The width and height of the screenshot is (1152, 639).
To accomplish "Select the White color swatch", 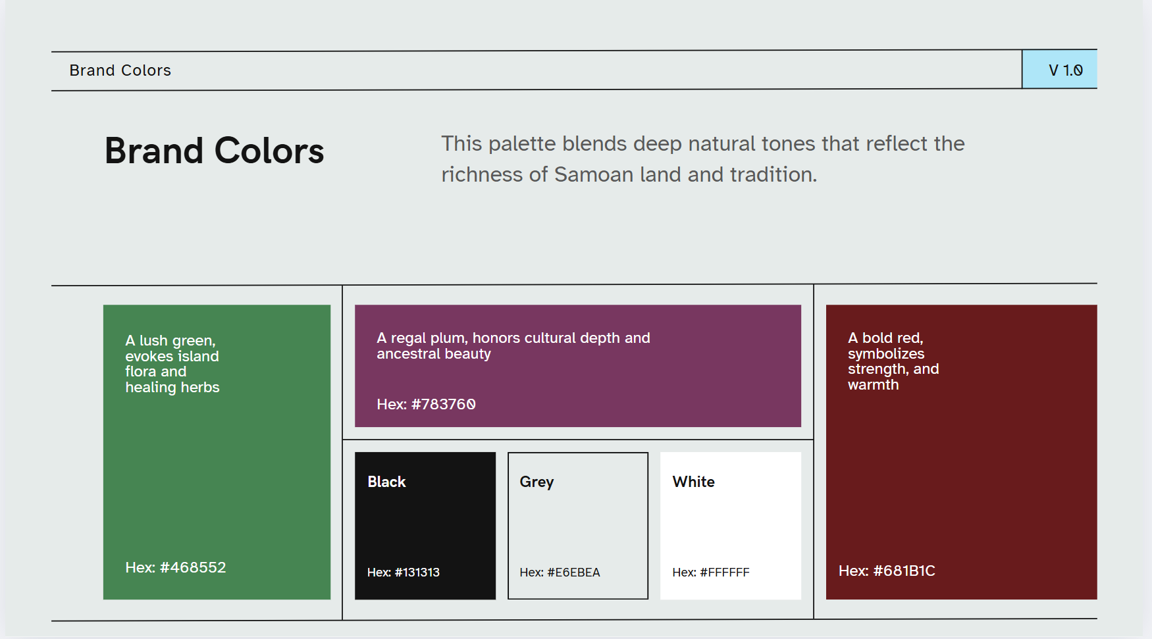I will 731,526.
